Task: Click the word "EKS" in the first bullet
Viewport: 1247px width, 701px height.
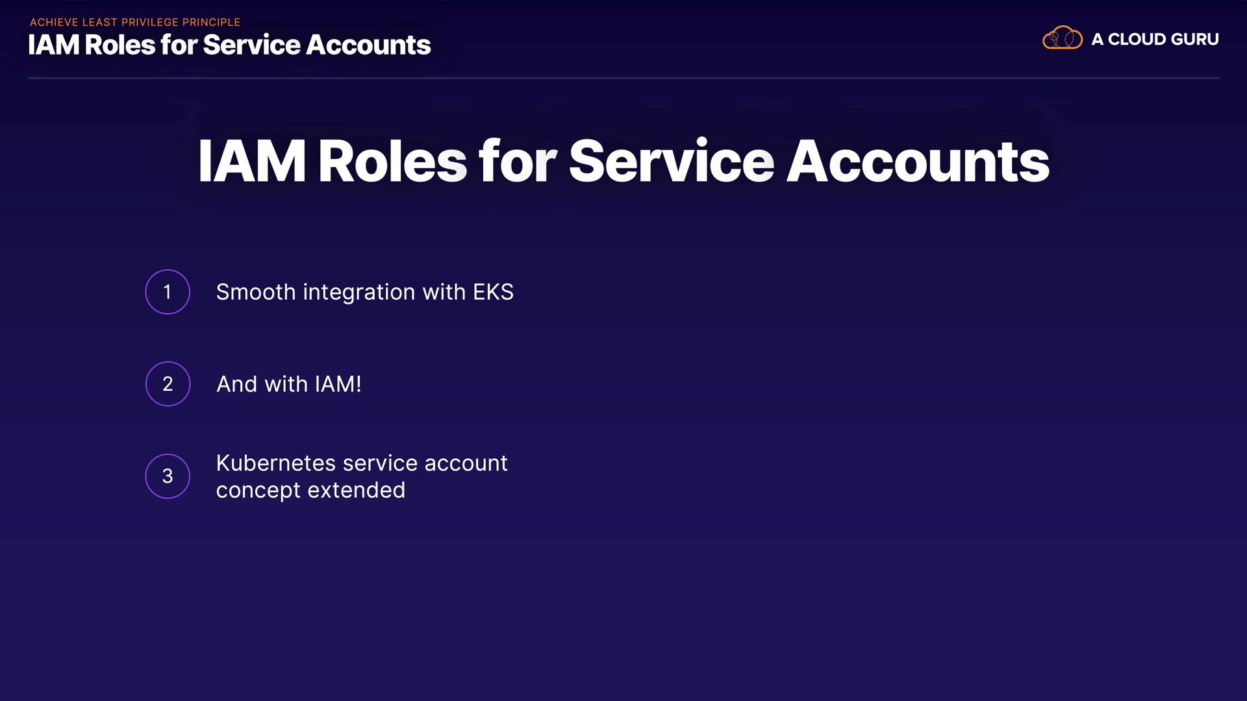Action: click(x=493, y=293)
